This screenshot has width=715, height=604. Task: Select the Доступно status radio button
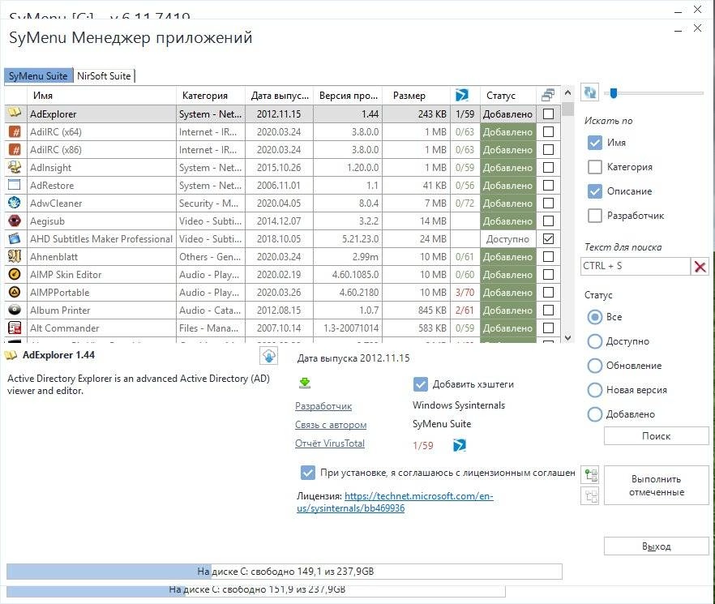pos(595,341)
